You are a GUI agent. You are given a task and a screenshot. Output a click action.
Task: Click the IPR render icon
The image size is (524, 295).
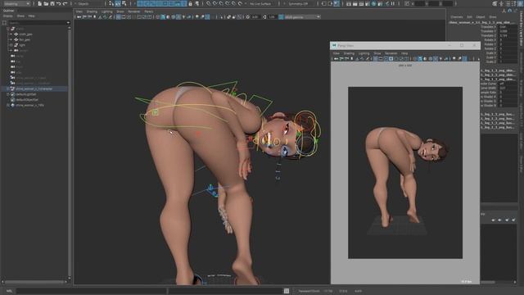361,3
